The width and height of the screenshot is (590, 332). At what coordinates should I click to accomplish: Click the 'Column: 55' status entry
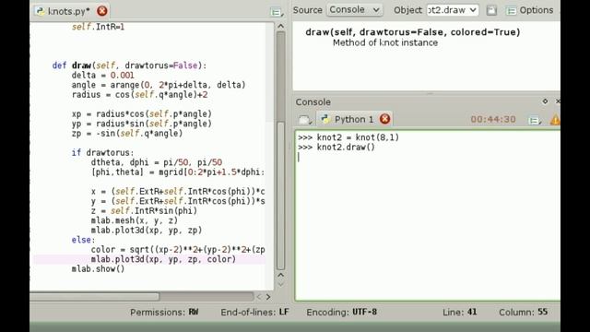point(523,312)
